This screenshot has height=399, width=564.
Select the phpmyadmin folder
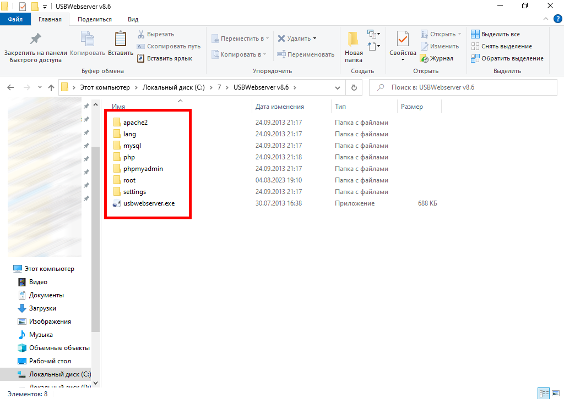[x=143, y=169]
